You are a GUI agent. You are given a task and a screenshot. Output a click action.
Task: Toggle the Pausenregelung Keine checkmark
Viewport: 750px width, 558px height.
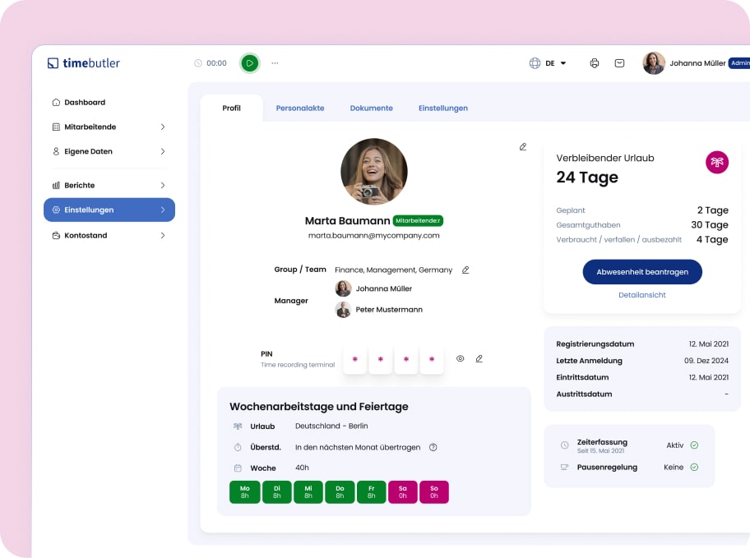(694, 467)
